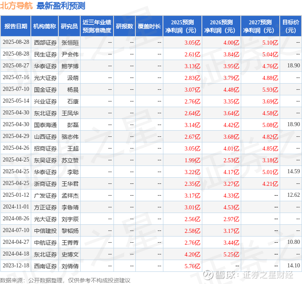302x284 pixels.
Task: Select analyst name 尹会伟
Action: pyautogui.click(x=70, y=54)
